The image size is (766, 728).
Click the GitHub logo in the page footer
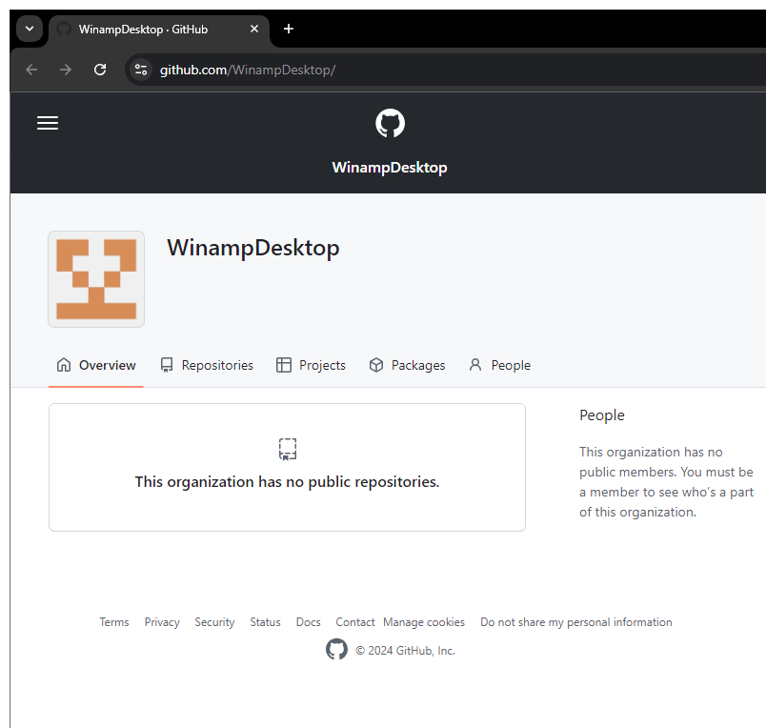click(336, 649)
